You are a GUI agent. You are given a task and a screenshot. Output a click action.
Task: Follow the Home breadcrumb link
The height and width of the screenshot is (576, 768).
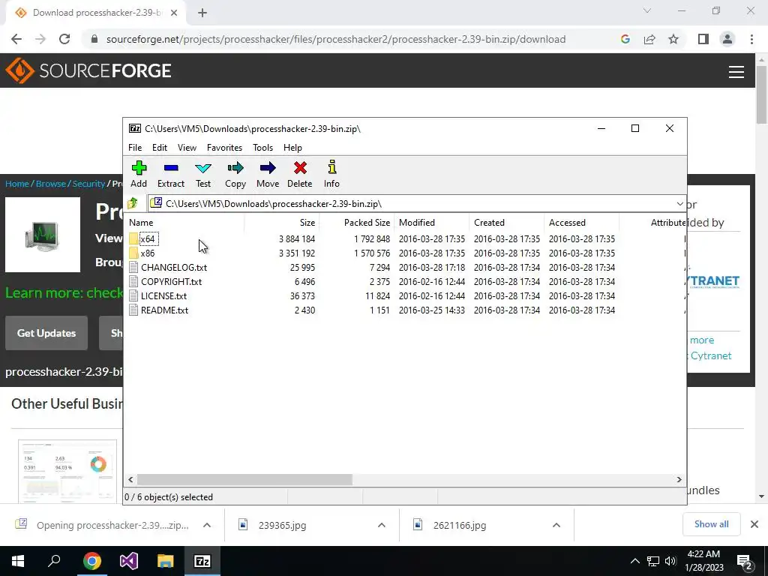point(17,184)
